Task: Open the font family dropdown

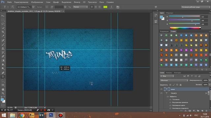Action: (x=33, y=7)
